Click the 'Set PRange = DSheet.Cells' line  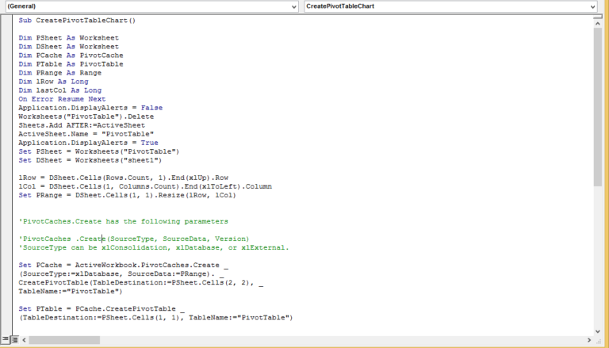[127, 195]
